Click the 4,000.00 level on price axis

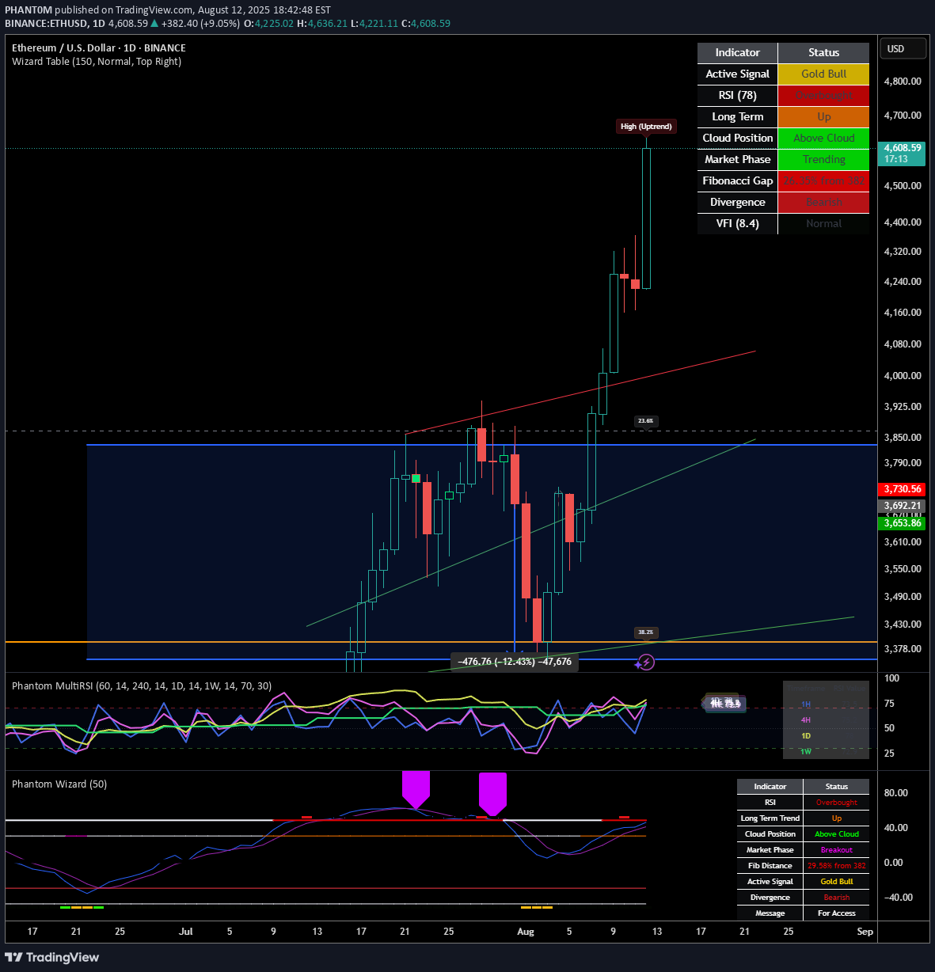click(903, 375)
